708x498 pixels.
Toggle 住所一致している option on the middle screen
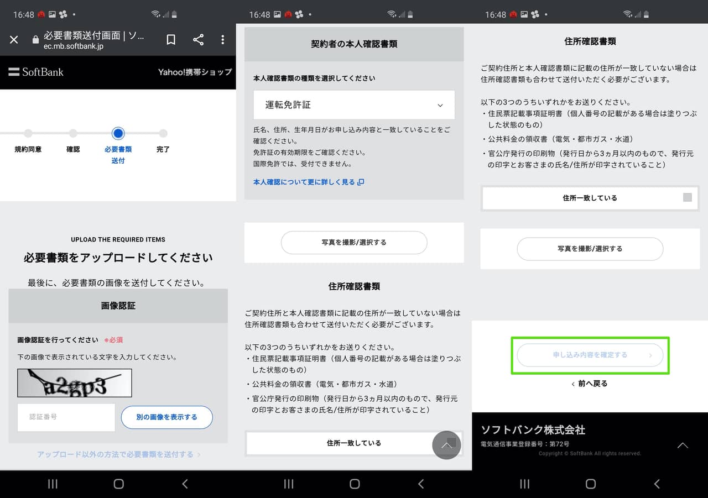pyautogui.click(x=354, y=443)
